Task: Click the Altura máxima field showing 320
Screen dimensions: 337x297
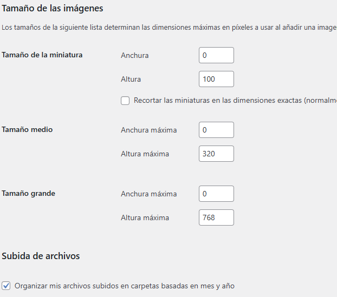Action: tap(216, 154)
